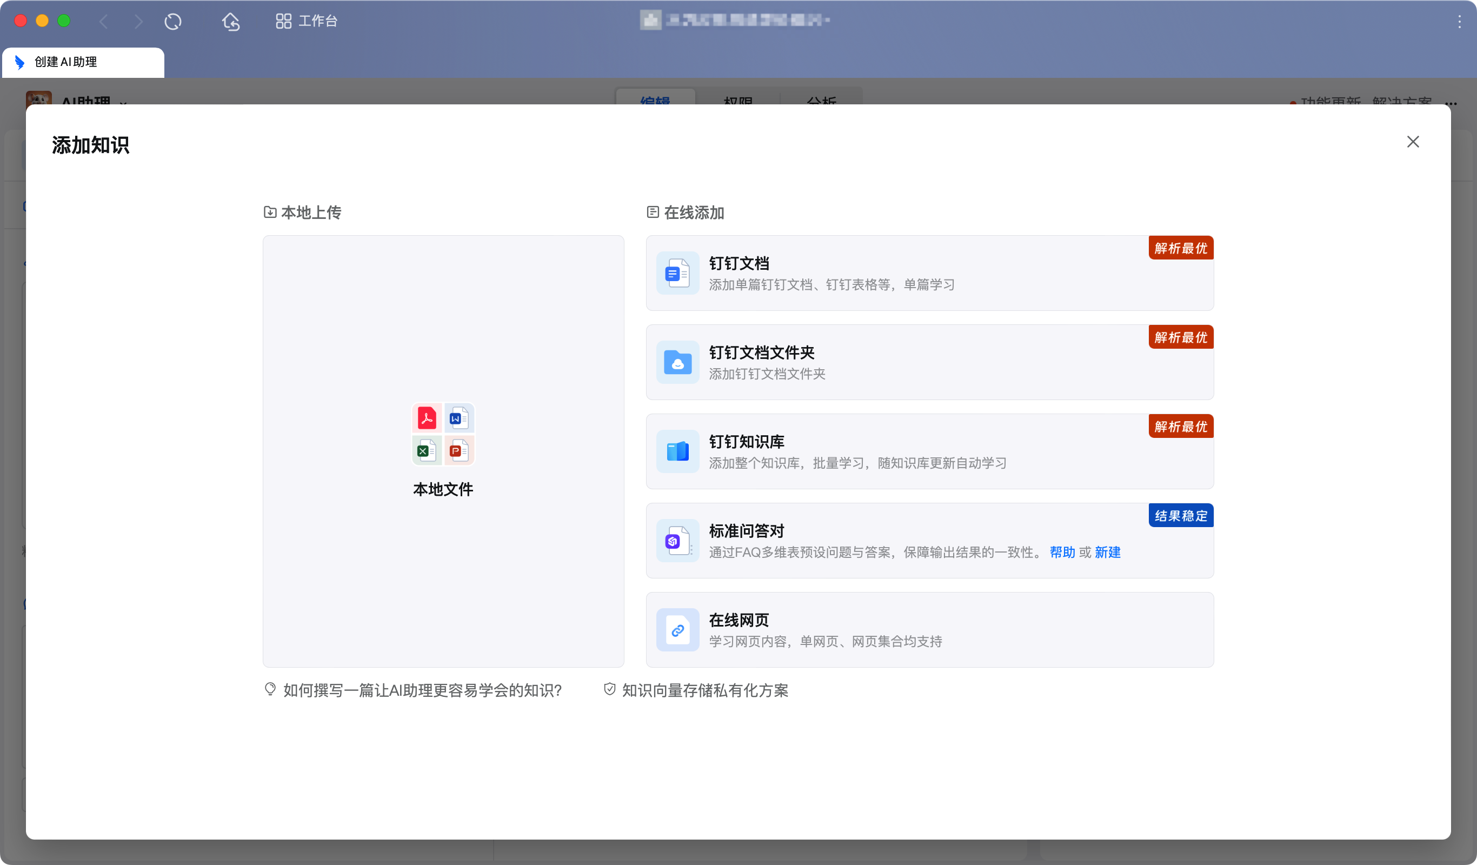Click the refresh icon in title bar
The image size is (1477, 865).
point(173,22)
